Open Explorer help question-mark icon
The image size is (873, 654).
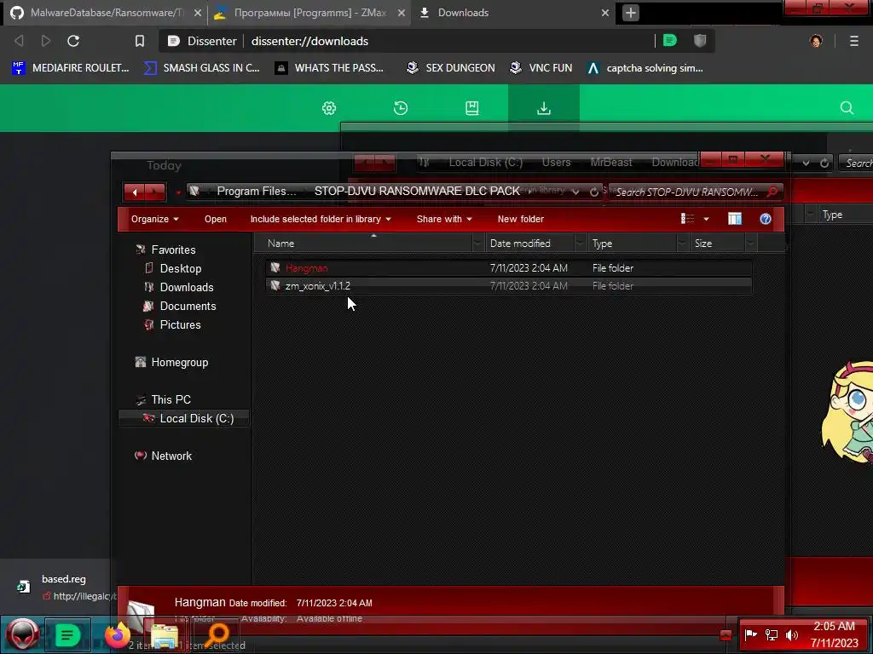coord(765,219)
